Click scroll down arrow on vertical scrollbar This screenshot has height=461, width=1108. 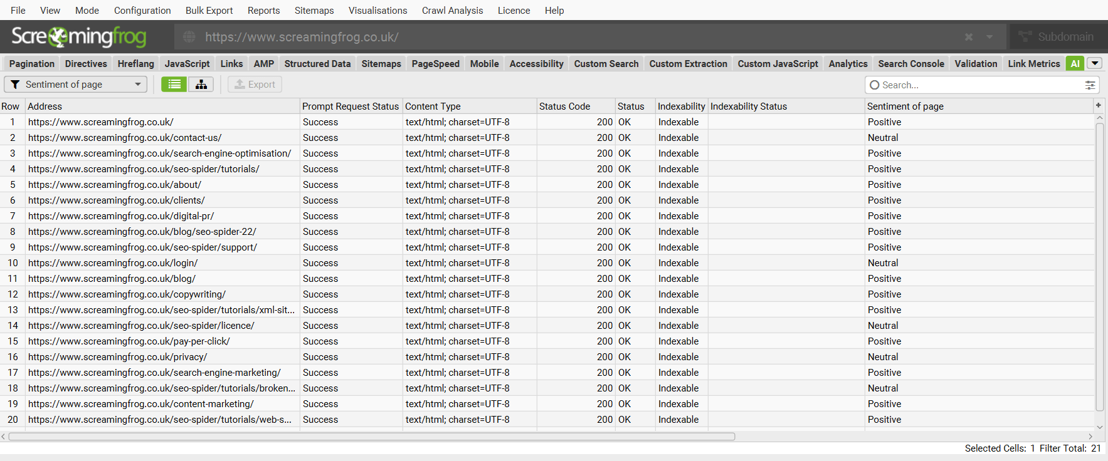point(1099,427)
